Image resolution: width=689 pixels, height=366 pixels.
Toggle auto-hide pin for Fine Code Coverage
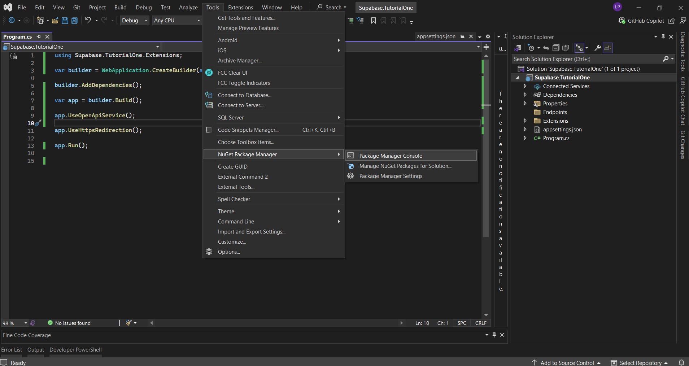pyautogui.click(x=494, y=335)
